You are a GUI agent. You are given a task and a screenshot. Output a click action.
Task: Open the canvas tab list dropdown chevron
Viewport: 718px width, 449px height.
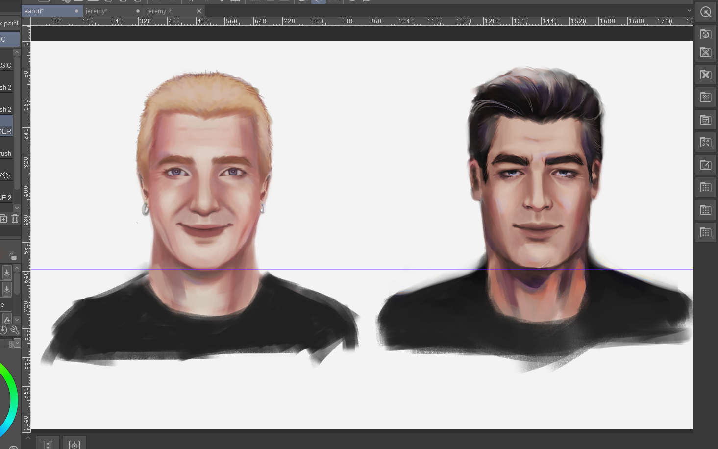tap(689, 11)
